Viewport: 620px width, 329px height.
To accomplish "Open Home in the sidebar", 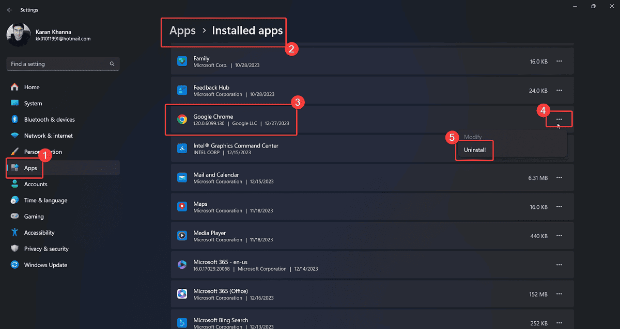I will [63, 87].
